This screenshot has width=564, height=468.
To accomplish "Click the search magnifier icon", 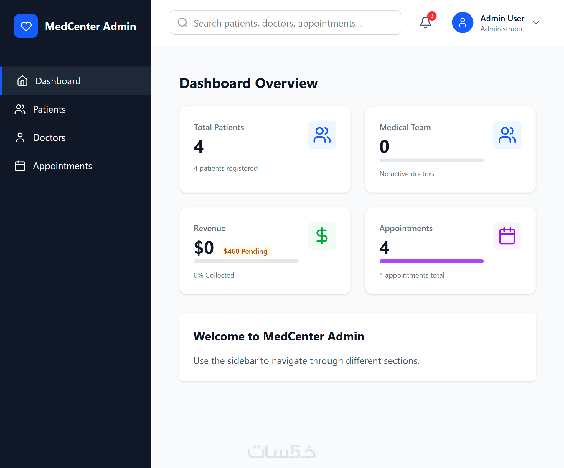I will coord(183,23).
